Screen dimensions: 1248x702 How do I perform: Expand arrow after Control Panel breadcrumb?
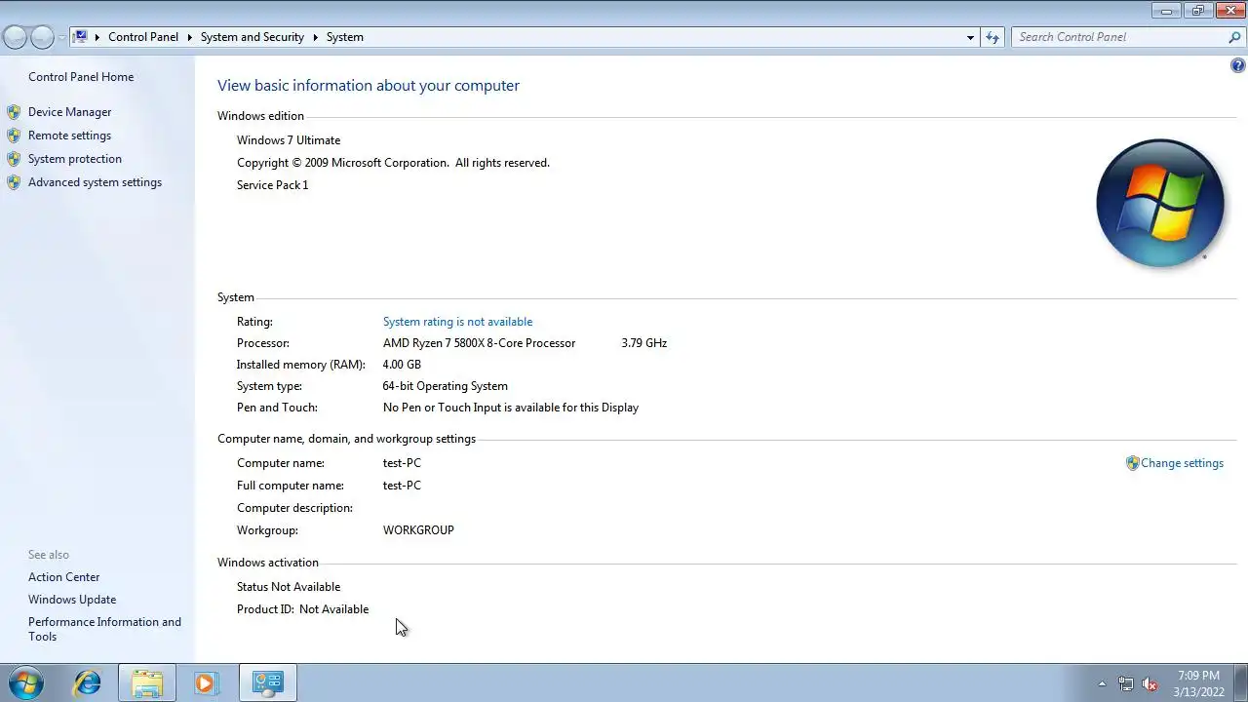click(190, 37)
